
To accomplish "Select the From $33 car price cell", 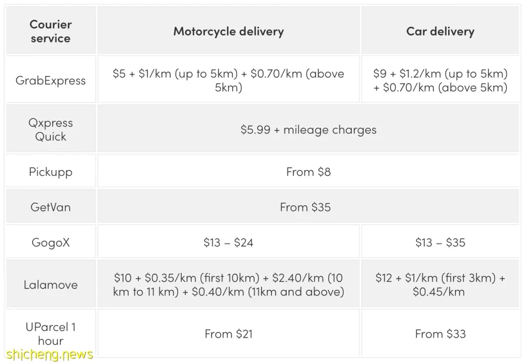I will click(x=440, y=333).
